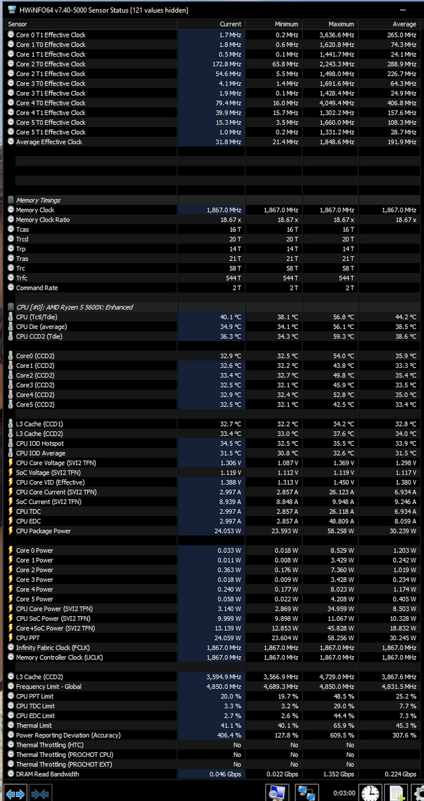Click the collapse columns arrows button

[40, 793]
